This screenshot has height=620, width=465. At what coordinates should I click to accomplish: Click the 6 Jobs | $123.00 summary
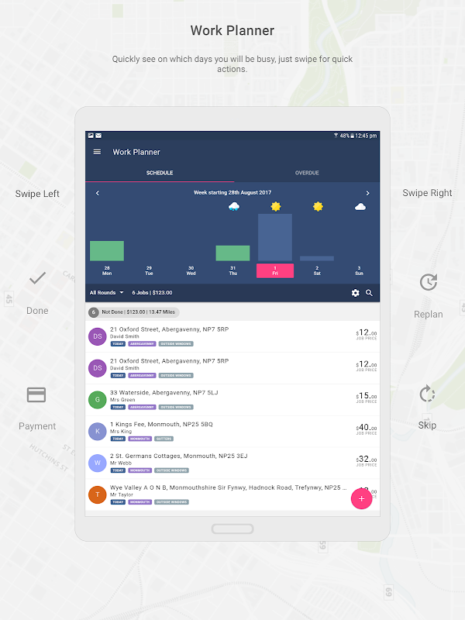(152, 293)
